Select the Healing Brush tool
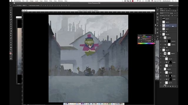 point(11,19)
